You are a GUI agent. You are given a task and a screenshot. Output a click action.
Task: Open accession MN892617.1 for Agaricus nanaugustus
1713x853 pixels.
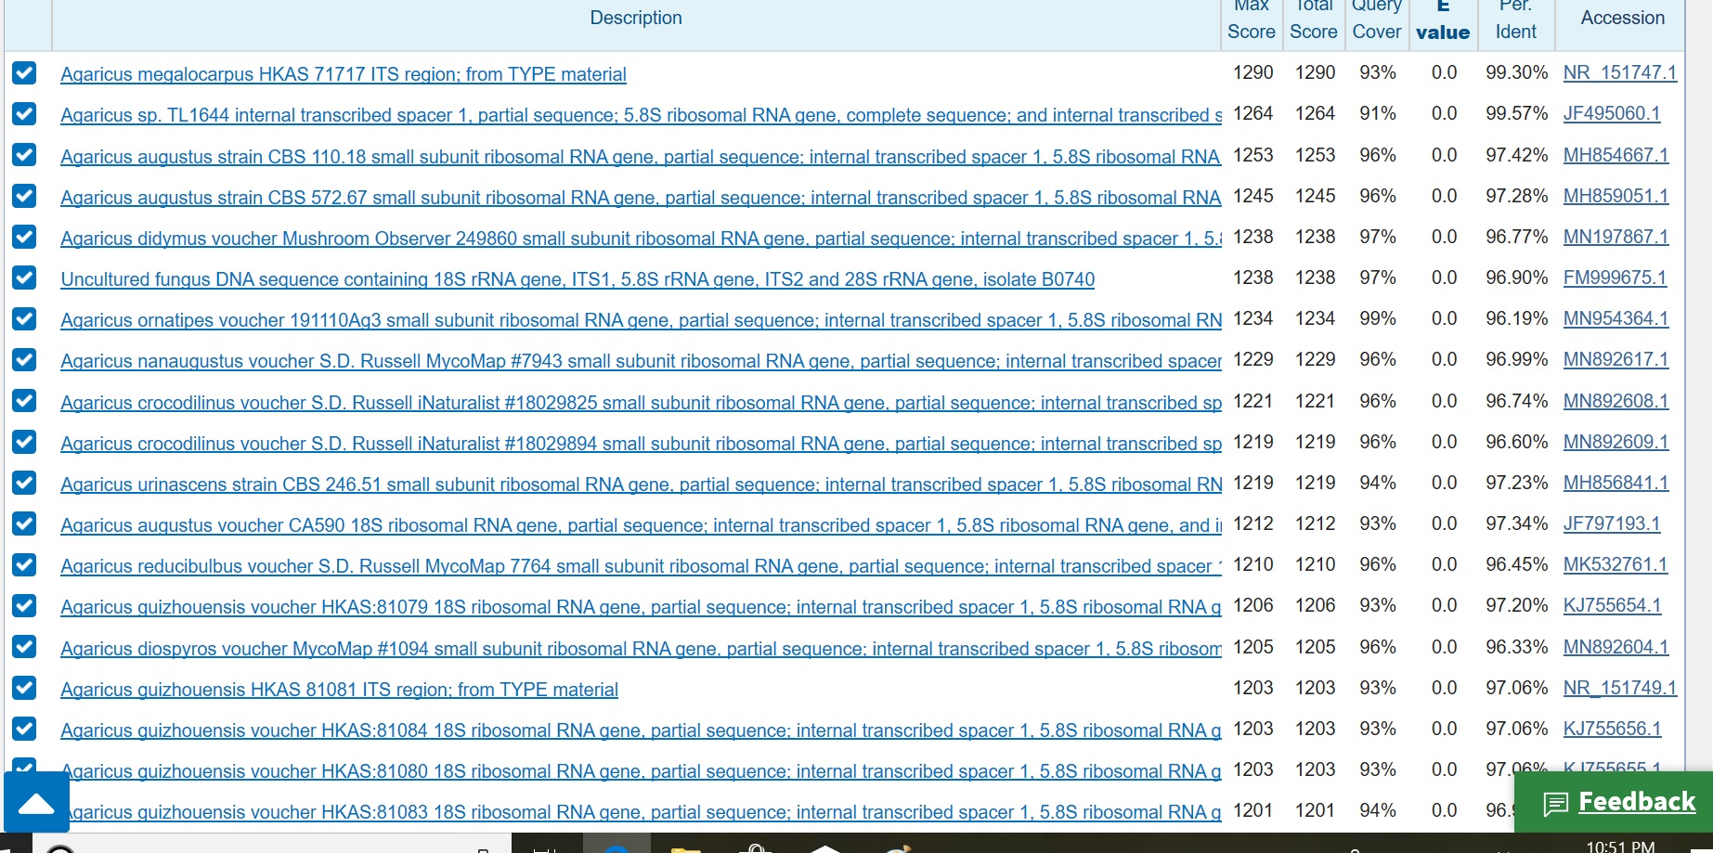(x=1615, y=359)
